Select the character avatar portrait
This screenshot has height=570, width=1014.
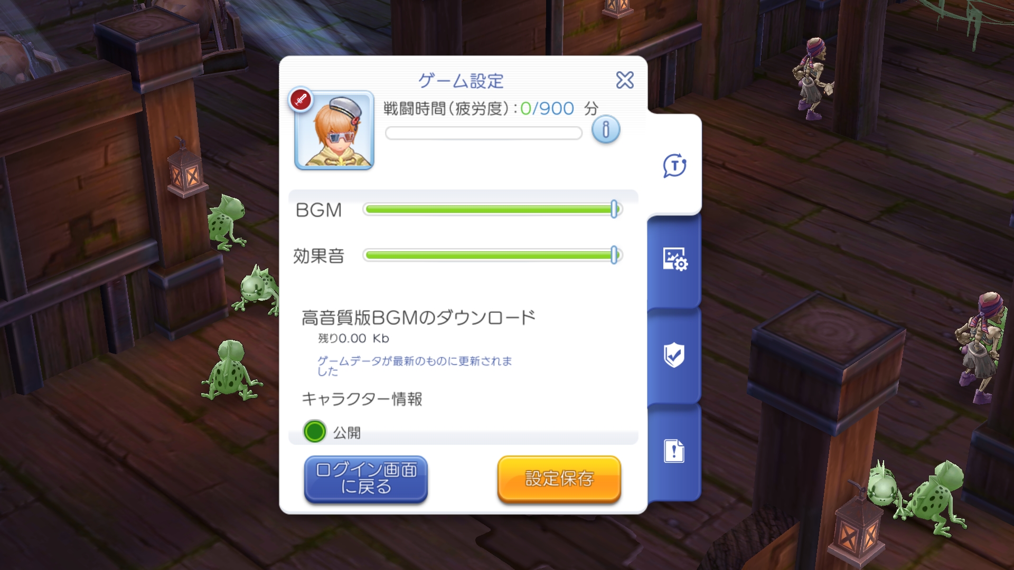[x=334, y=130]
